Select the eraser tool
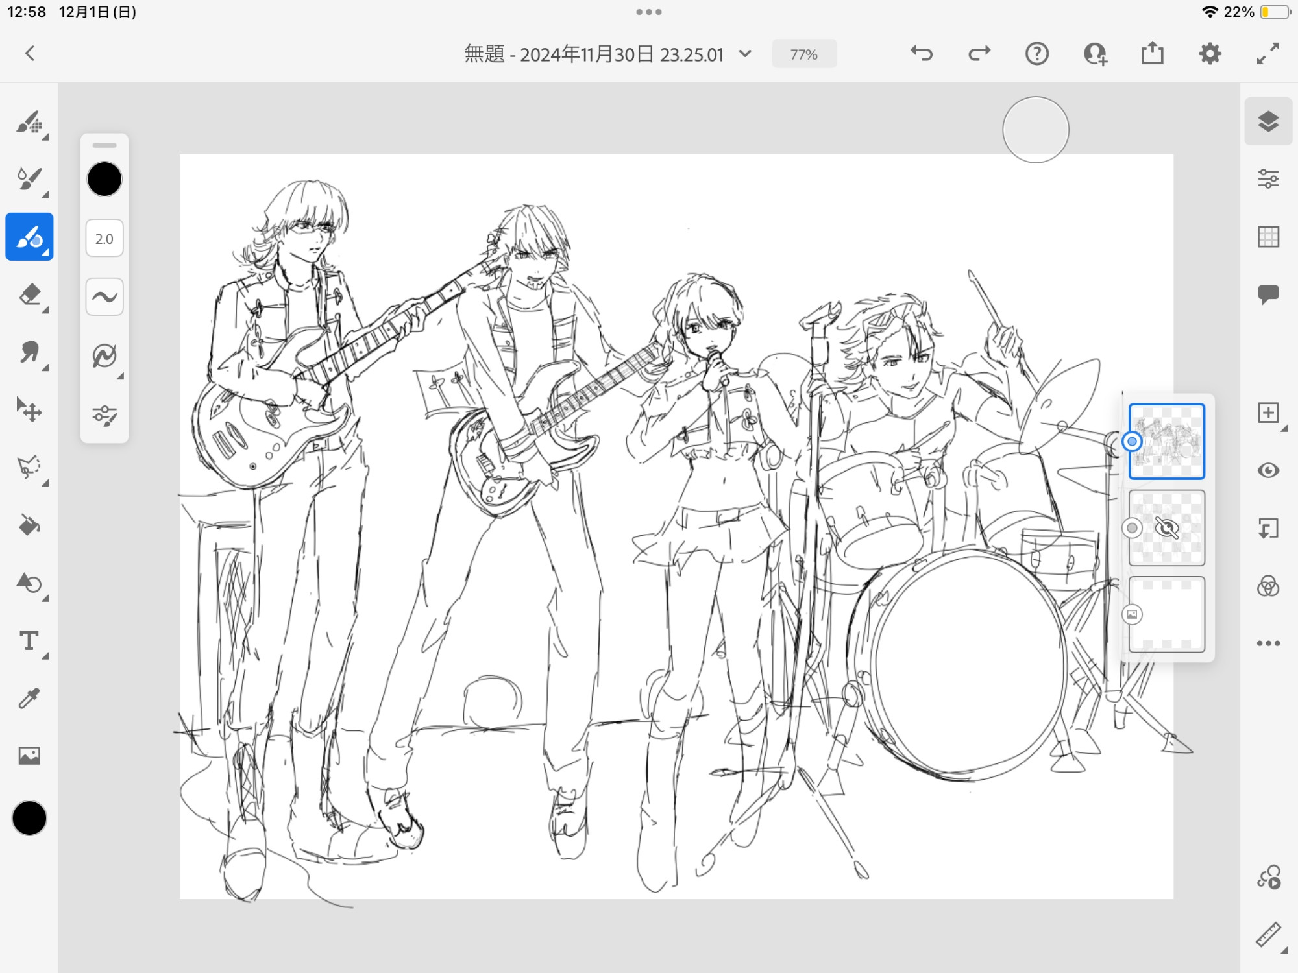The width and height of the screenshot is (1298, 973). (29, 295)
